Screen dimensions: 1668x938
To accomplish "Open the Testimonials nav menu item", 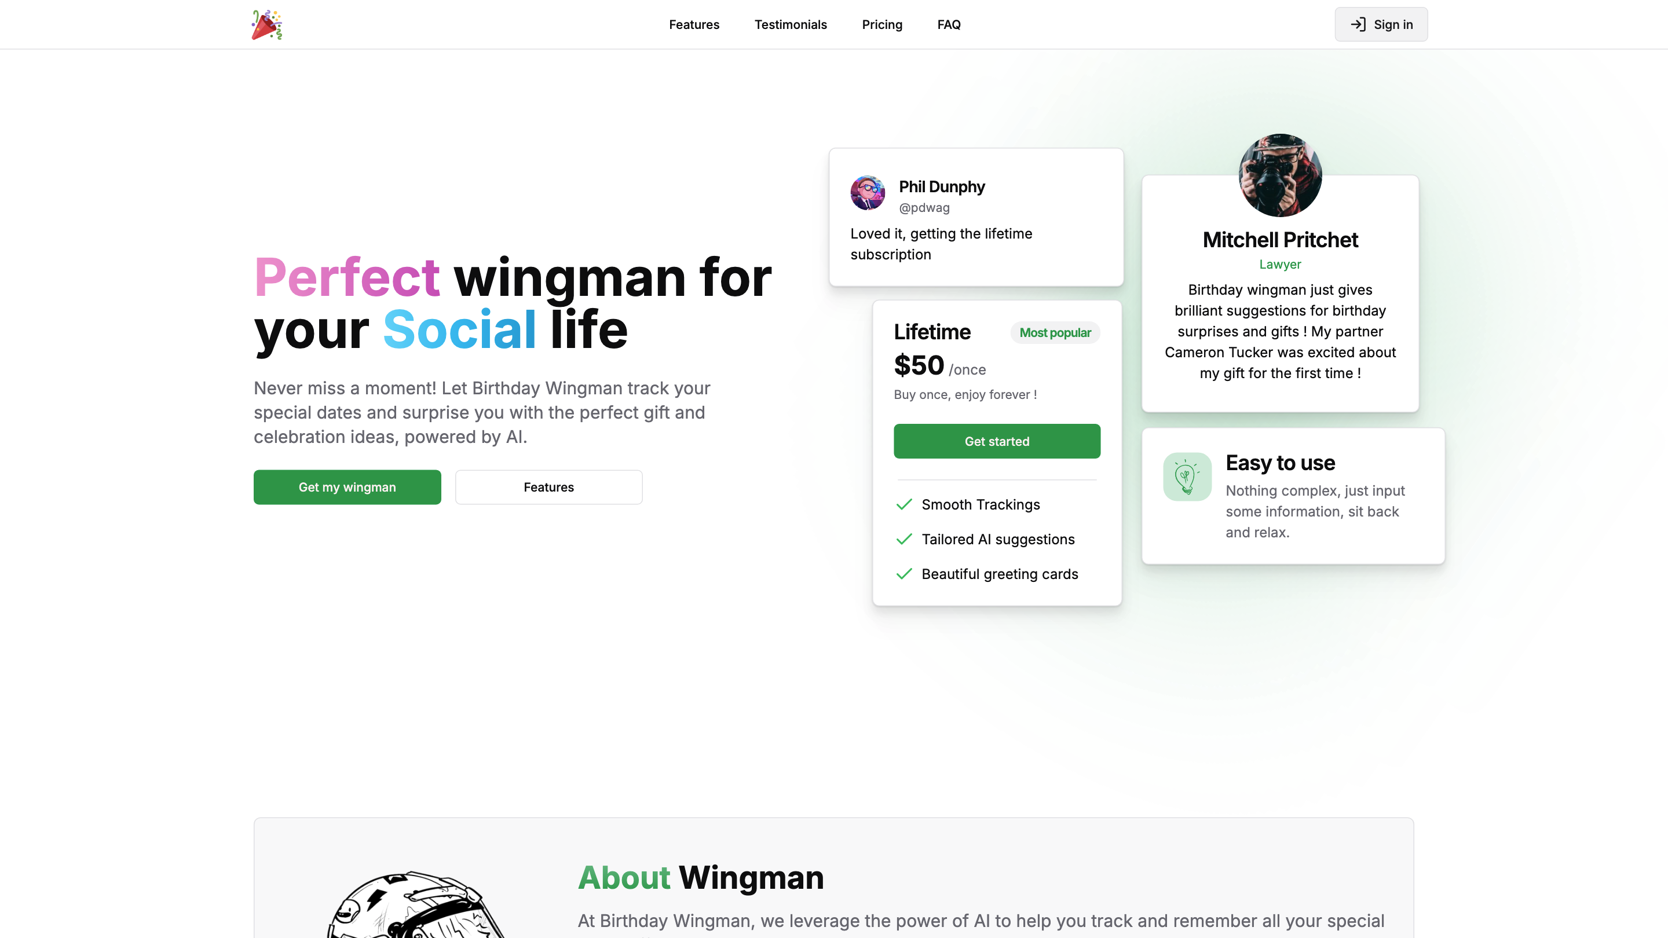I will pyautogui.click(x=791, y=24).
